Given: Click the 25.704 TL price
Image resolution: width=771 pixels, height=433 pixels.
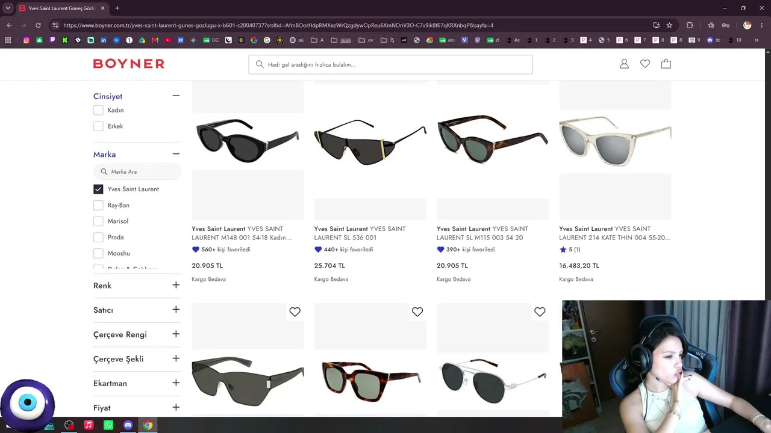Looking at the screenshot, I should 329,266.
